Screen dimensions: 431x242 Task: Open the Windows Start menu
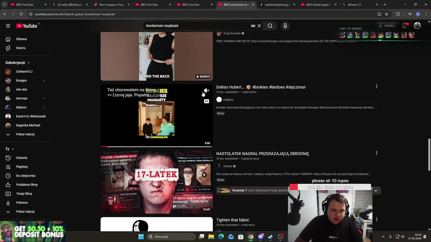coord(141,237)
